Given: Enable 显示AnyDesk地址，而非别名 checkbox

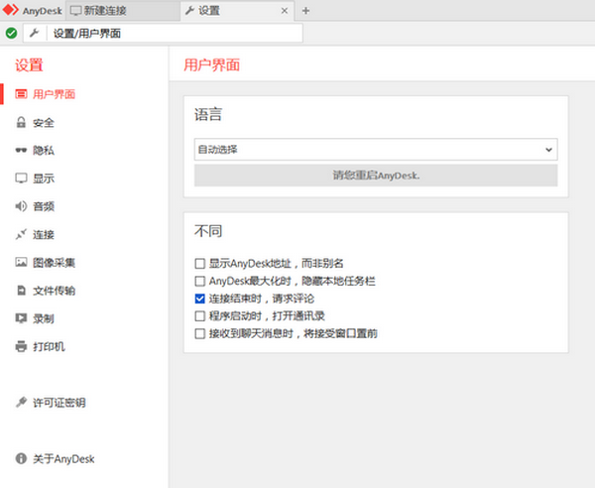Looking at the screenshot, I should 200,264.
